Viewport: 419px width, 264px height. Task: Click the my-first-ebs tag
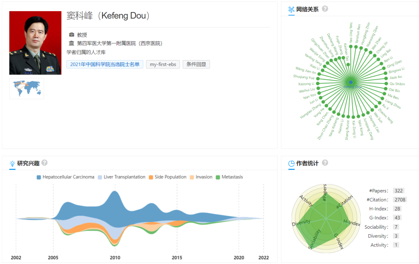pos(163,64)
